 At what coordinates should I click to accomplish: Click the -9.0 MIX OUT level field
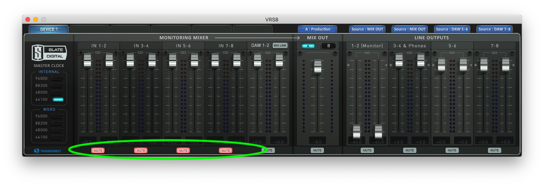point(317,141)
